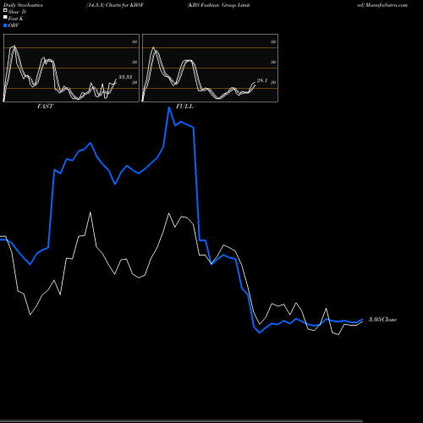Click the 28.1 value in FULL chart
This screenshot has width=423, height=423.
(x=262, y=80)
